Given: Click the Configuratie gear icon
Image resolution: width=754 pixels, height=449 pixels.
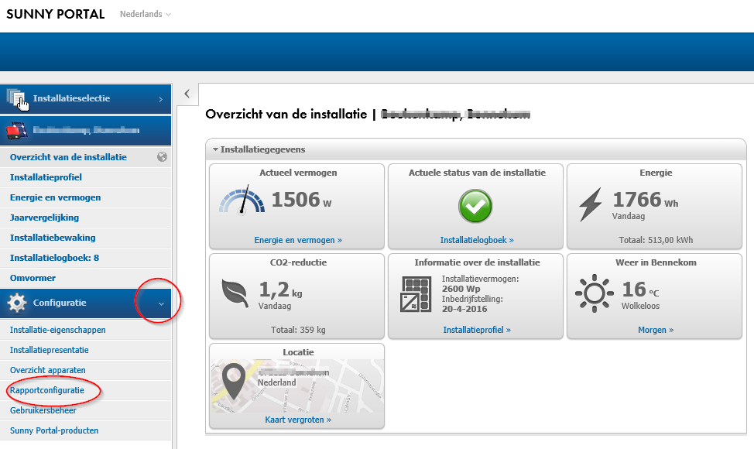Looking at the screenshot, I should point(17,301).
